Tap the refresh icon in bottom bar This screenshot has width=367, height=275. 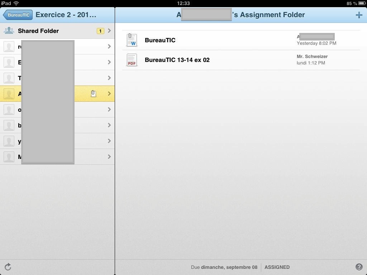pyautogui.click(x=8, y=267)
